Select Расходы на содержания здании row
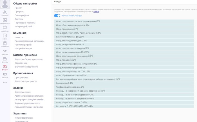 [x=124, y=91]
